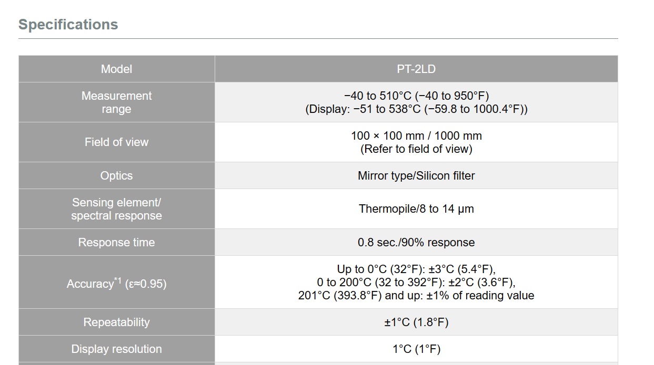Click the Model header cell

click(116, 69)
